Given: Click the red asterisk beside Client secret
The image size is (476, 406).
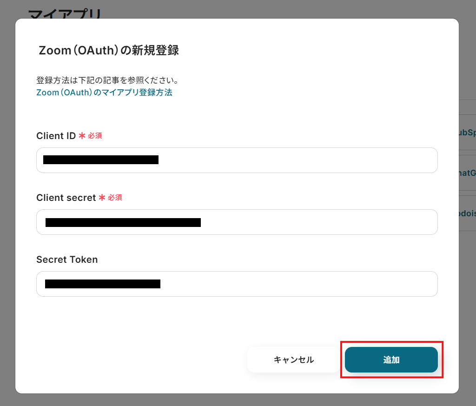Looking at the screenshot, I should point(102,198).
